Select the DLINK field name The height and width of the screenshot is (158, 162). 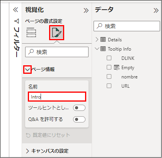click(x=128, y=58)
